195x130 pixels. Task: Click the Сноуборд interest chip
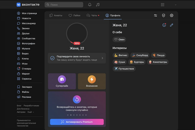[140, 55]
